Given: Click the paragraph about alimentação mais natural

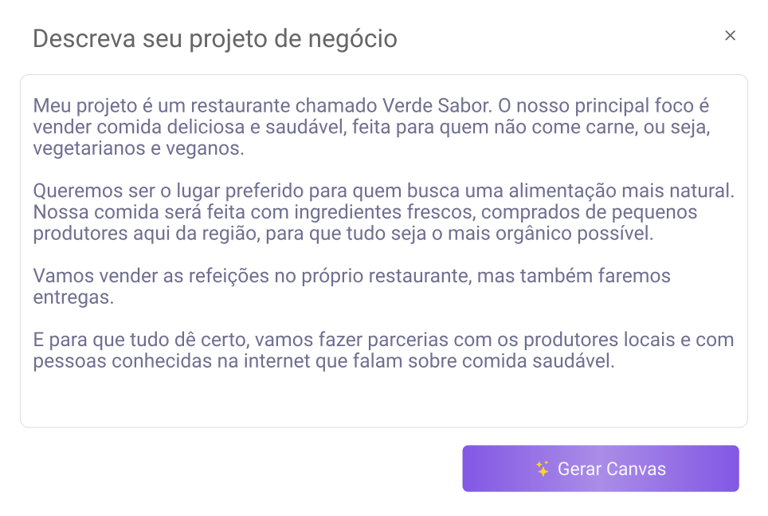Looking at the screenshot, I should 382,191.
